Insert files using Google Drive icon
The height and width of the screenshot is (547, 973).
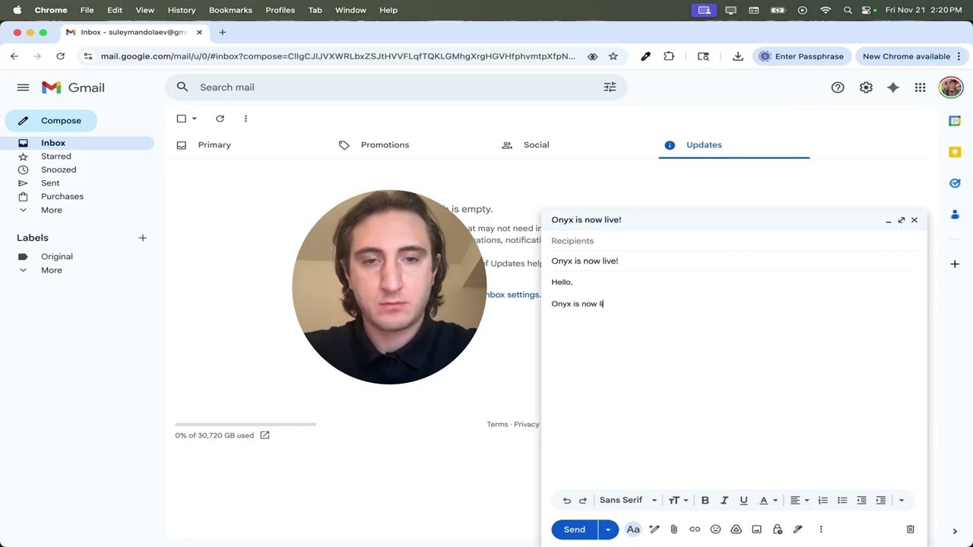point(736,530)
